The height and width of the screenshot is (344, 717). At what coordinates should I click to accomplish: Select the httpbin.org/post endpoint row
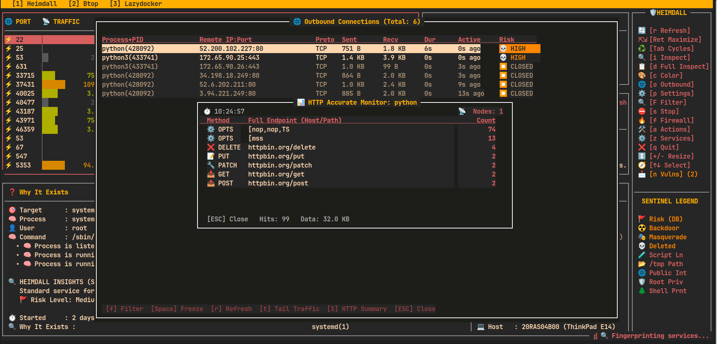click(351, 183)
